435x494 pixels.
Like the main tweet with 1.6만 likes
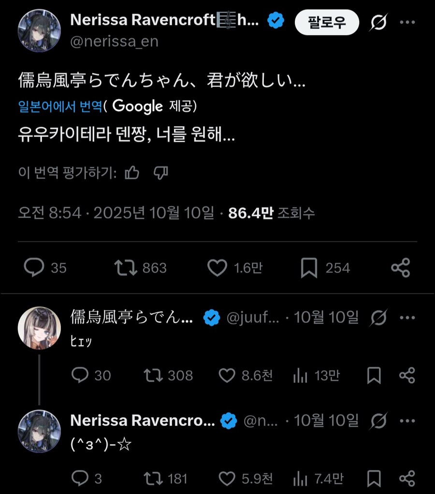coord(217,268)
